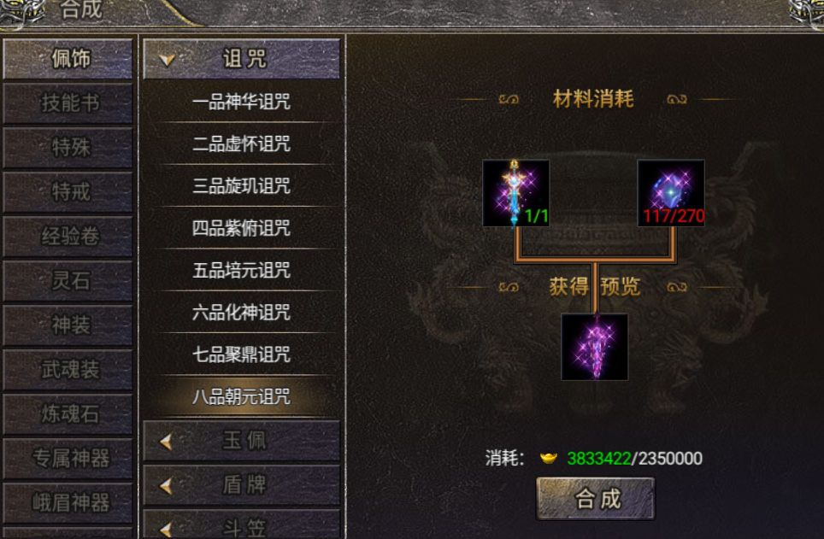The height and width of the screenshot is (539, 824).
Task: Click the gold ingot currency icon
Action: pyautogui.click(x=549, y=458)
